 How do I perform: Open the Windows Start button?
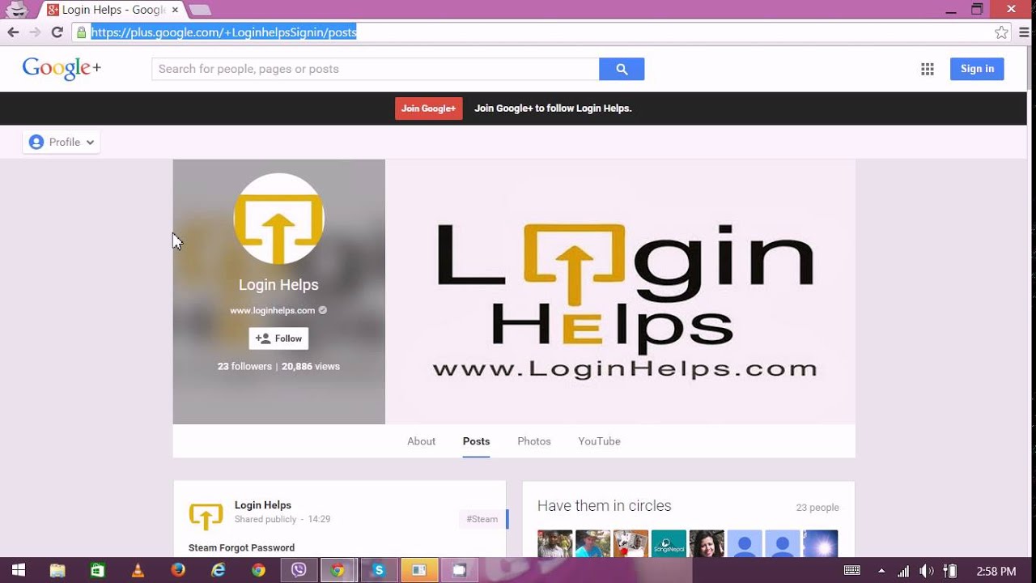pos(18,570)
